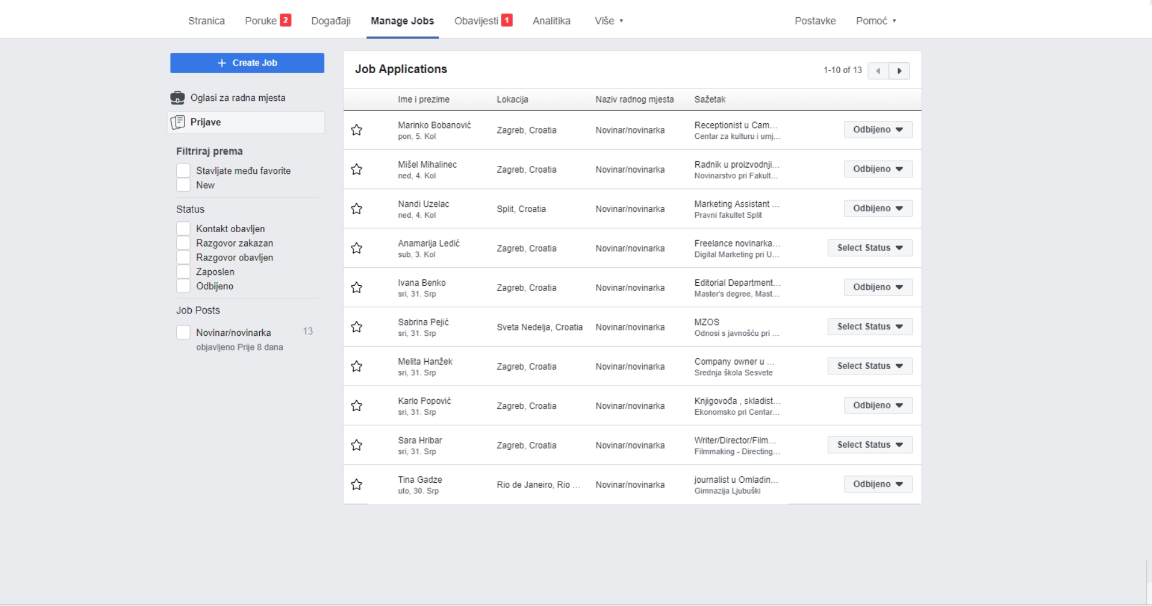Mark Sara Hribar with the star icon
The height and width of the screenshot is (606, 1152).
click(x=357, y=445)
